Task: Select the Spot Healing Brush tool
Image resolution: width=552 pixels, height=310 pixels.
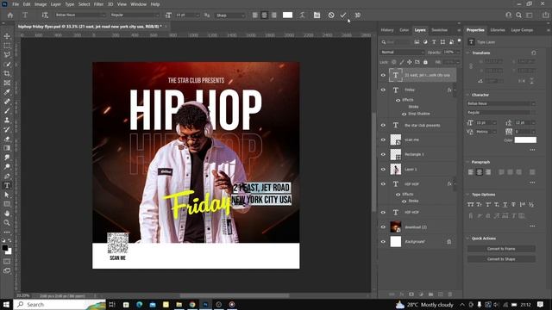Action: pos(7,102)
